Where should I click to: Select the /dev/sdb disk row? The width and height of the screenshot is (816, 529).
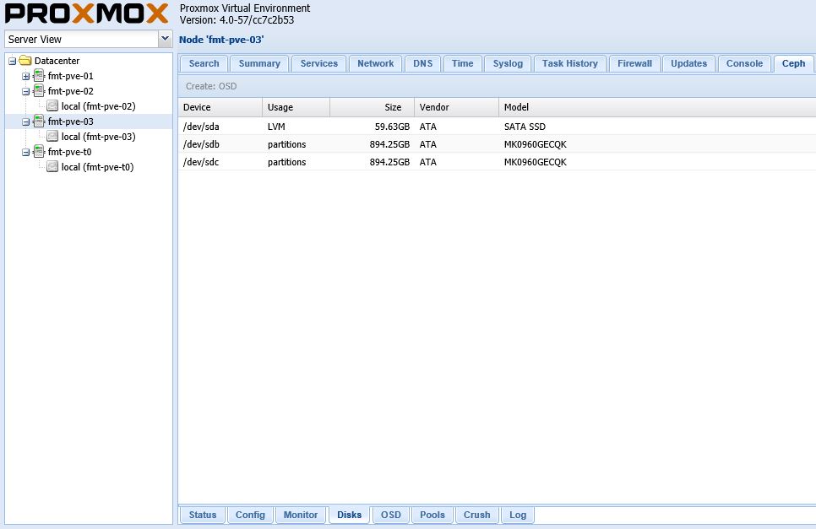(497, 144)
